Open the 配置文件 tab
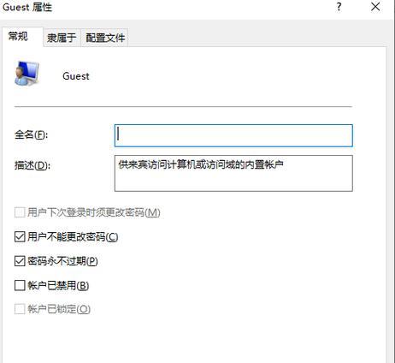The height and width of the screenshot is (363, 395). (105, 38)
